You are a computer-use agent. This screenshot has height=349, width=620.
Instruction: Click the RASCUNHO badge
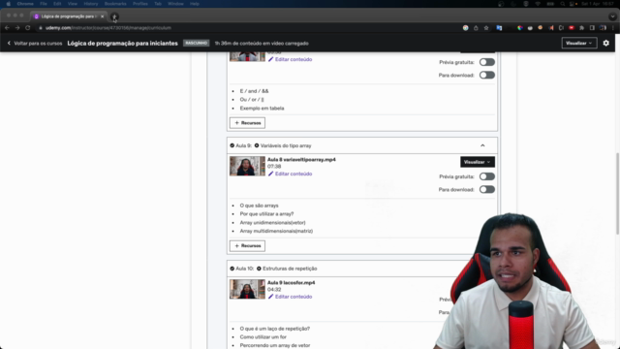[x=196, y=43]
